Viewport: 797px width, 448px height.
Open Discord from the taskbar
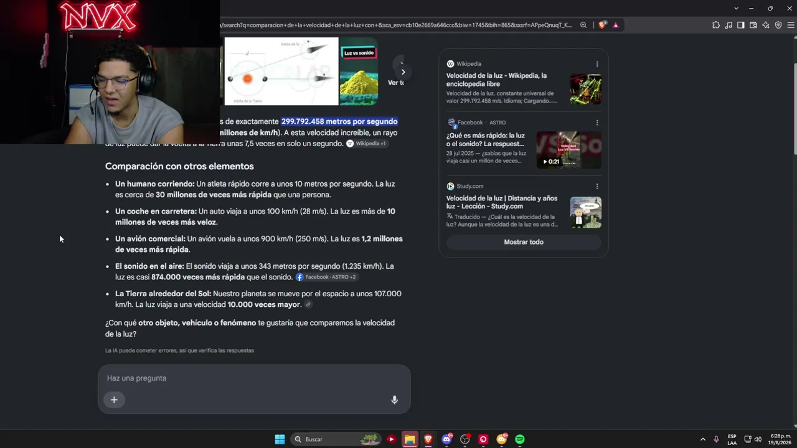(446, 439)
